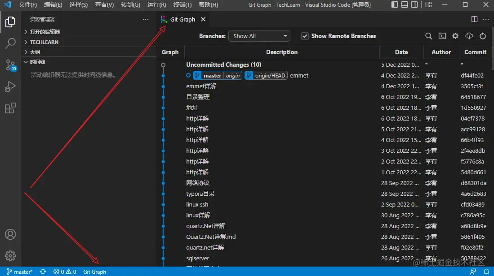This screenshot has height=276, width=494.
Task: Select the Quartz.Net详解.md commit row
Action: [x=325, y=237]
